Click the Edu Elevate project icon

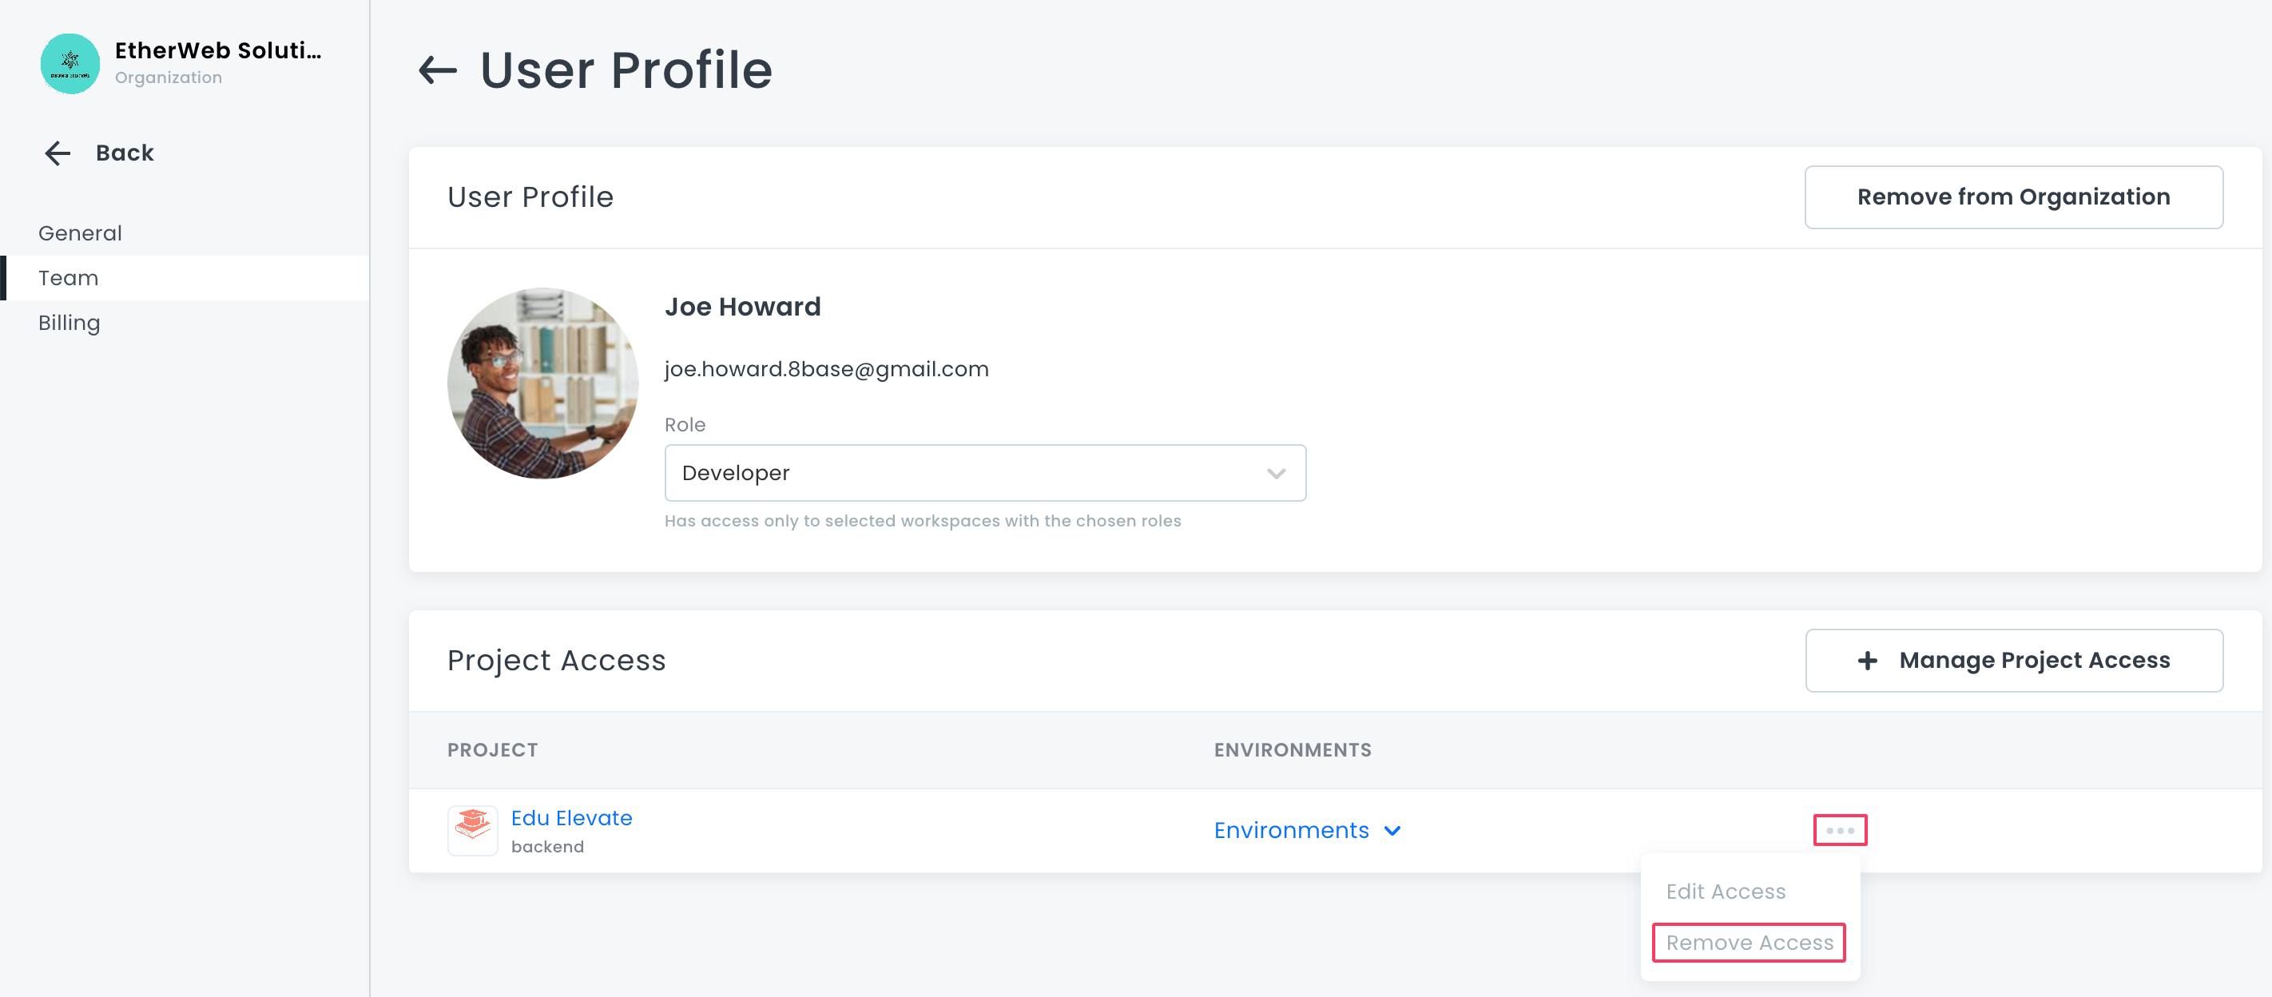[473, 829]
